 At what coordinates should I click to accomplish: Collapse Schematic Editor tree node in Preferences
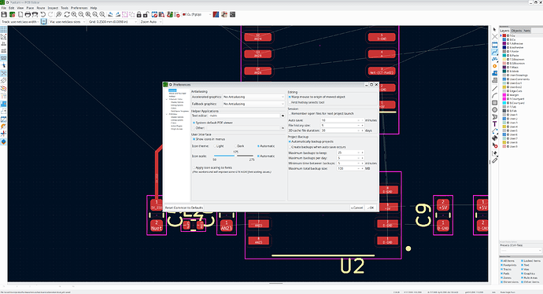pos(167,99)
